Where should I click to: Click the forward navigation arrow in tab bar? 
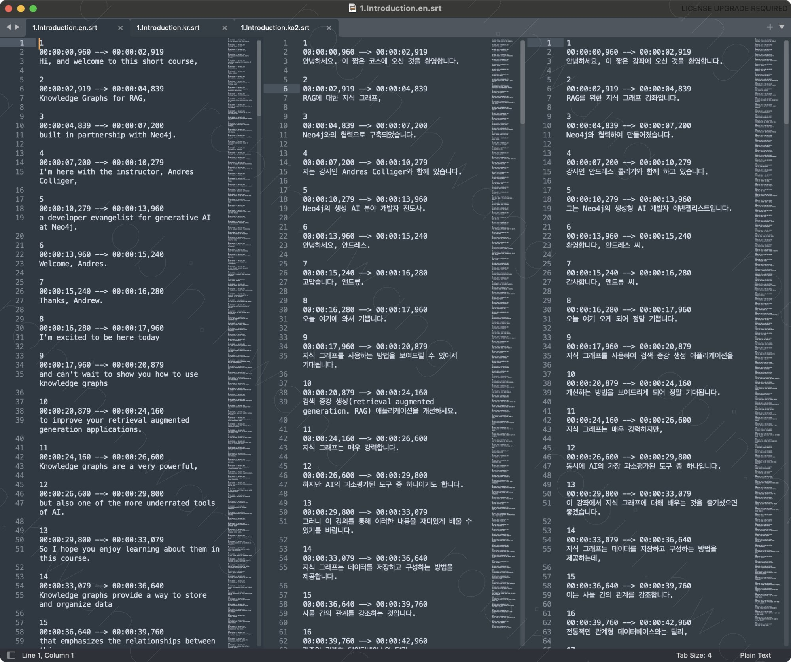(x=17, y=27)
